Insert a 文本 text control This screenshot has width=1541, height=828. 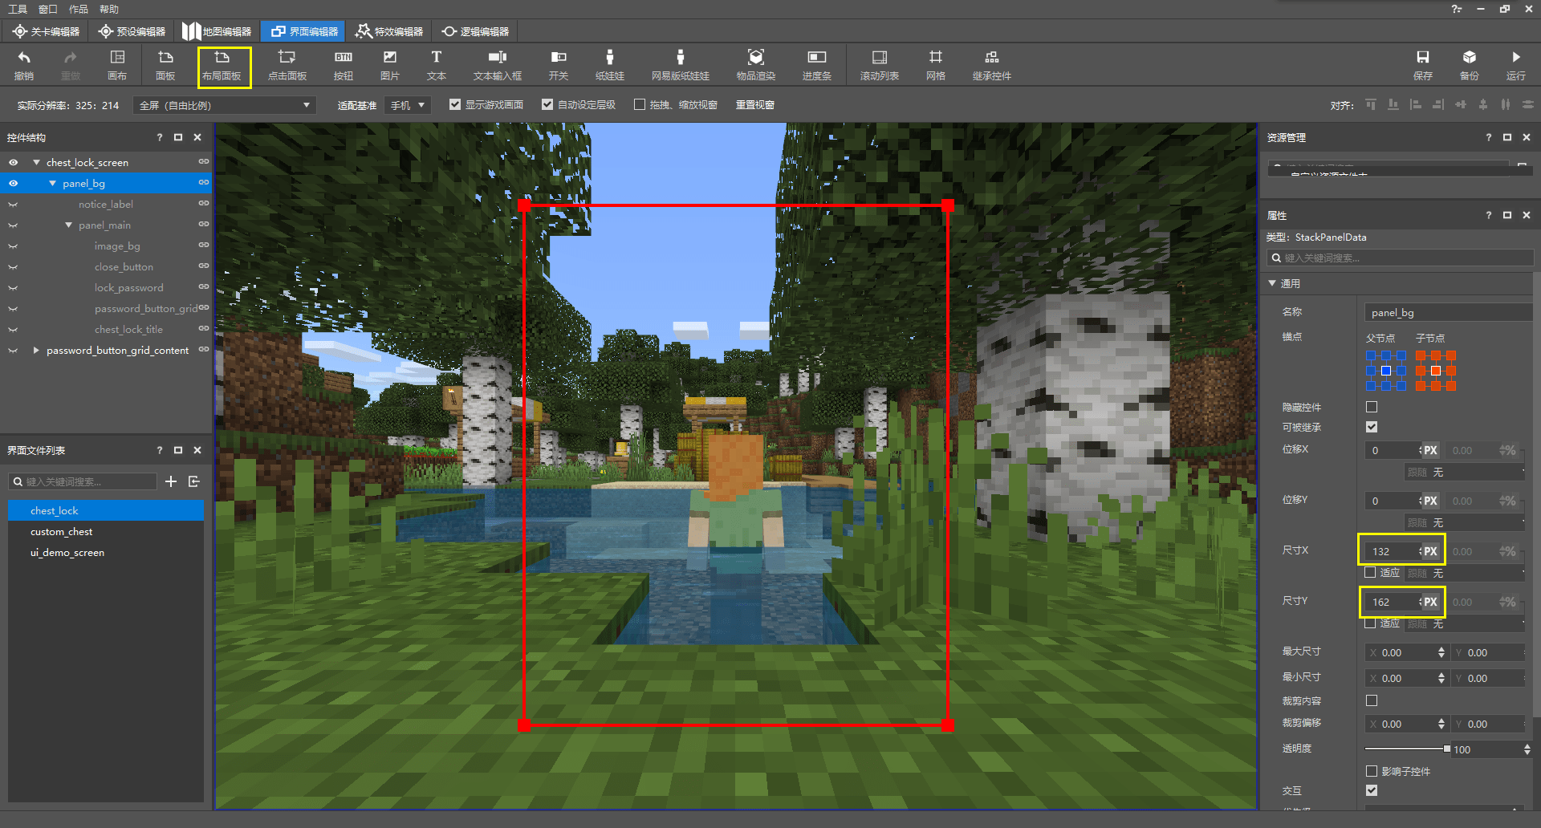pyautogui.click(x=437, y=65)
